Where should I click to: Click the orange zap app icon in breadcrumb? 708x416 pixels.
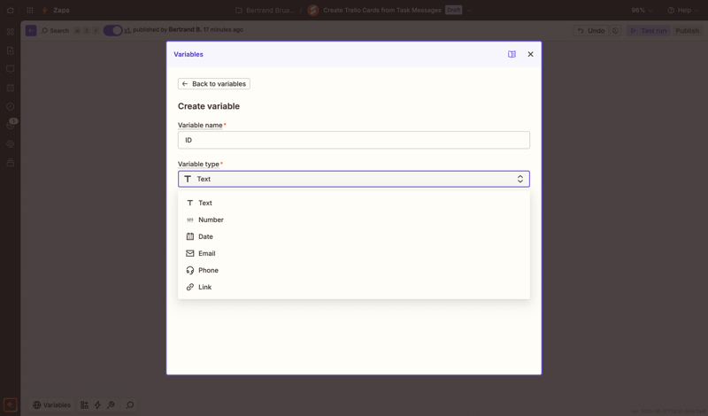(x=313, y=10)
